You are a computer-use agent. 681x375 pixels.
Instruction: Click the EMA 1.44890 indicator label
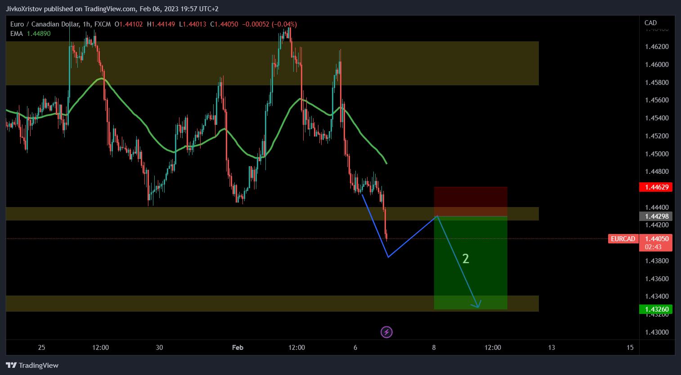click(31, 34)
